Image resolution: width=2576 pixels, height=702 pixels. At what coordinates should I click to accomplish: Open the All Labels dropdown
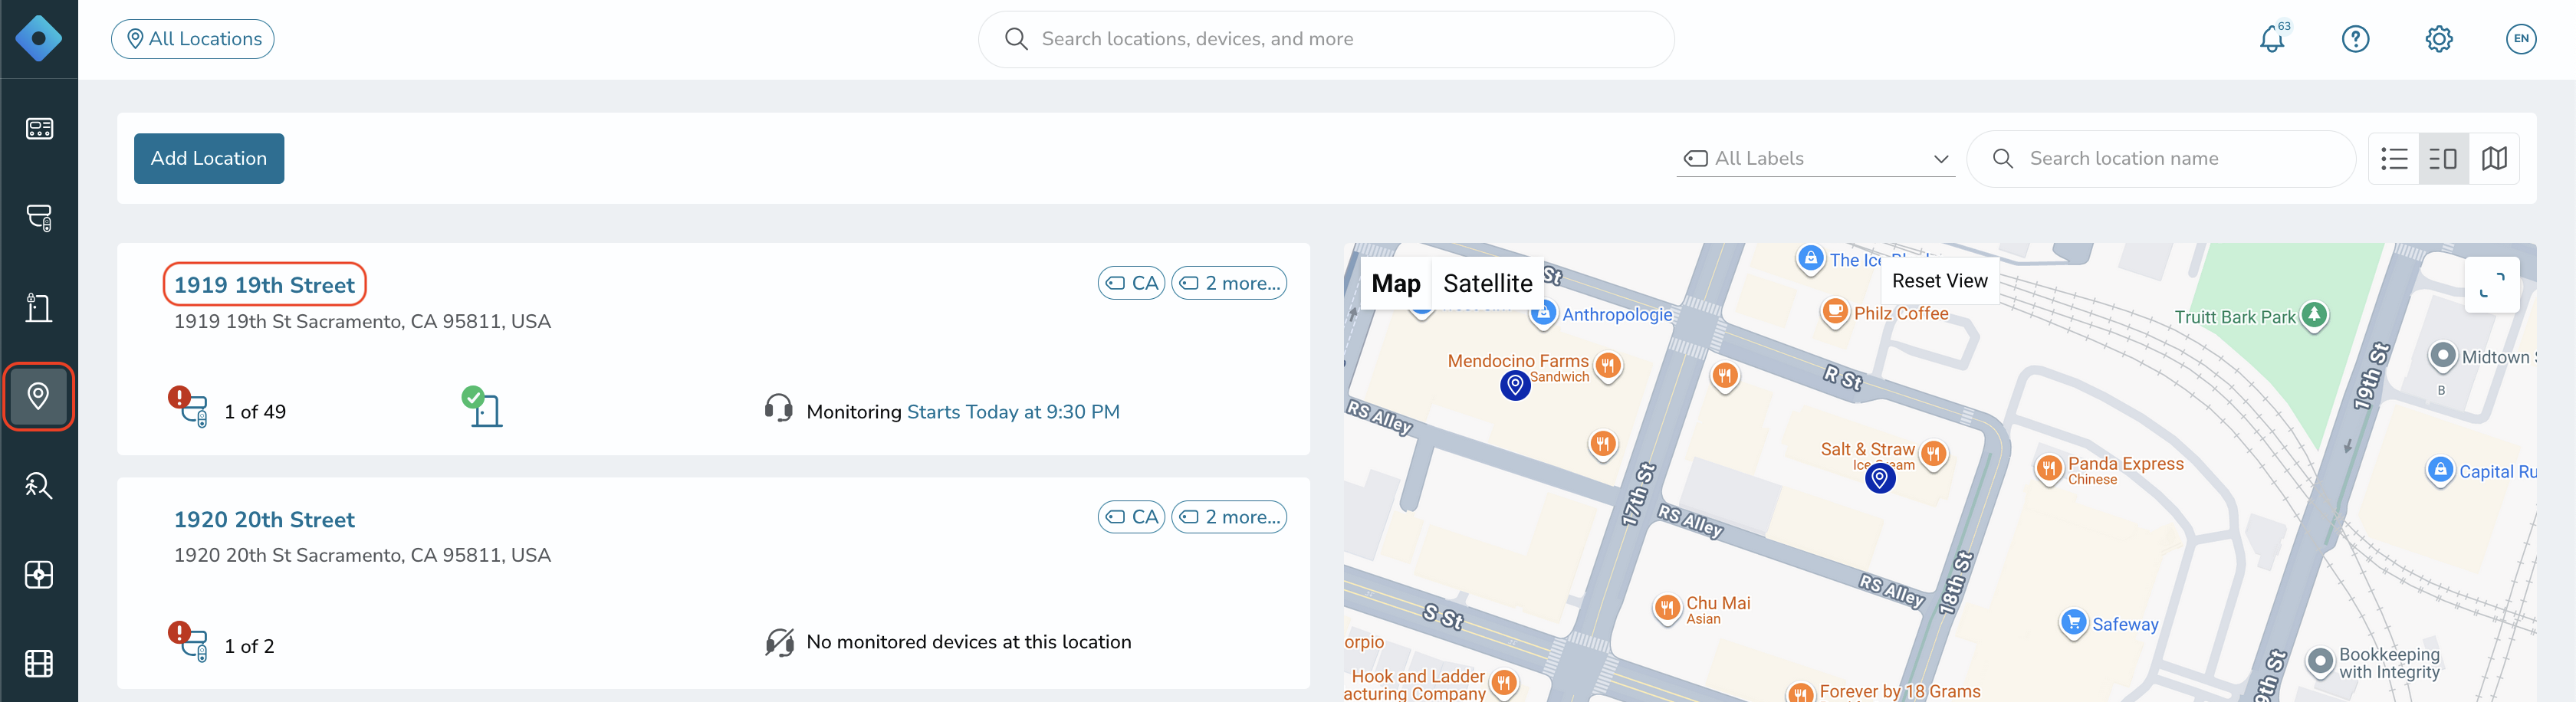(1815, 159)
